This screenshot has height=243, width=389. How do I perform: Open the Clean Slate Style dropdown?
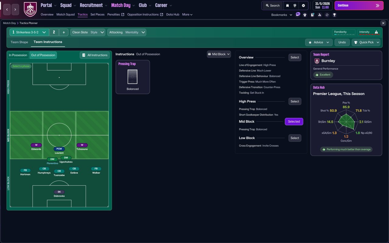[88, 32]
